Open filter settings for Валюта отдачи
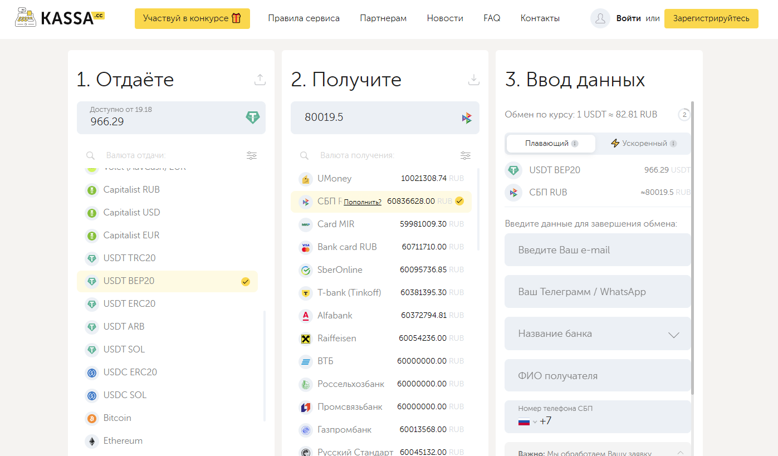 pos(252,155)
